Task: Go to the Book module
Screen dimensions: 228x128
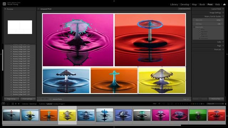Action: click(202, 5)
